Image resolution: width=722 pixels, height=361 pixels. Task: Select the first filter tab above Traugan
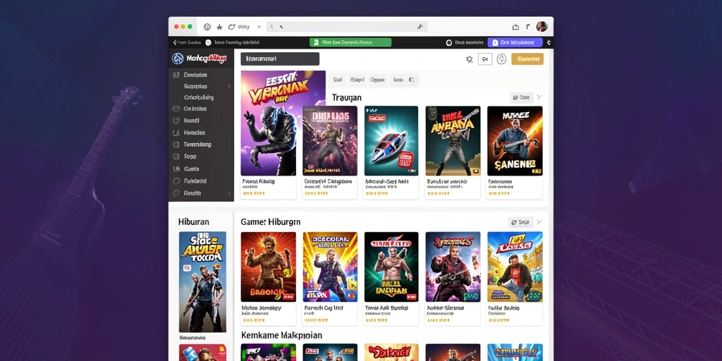pyautogui.click(x=338, y=80)
